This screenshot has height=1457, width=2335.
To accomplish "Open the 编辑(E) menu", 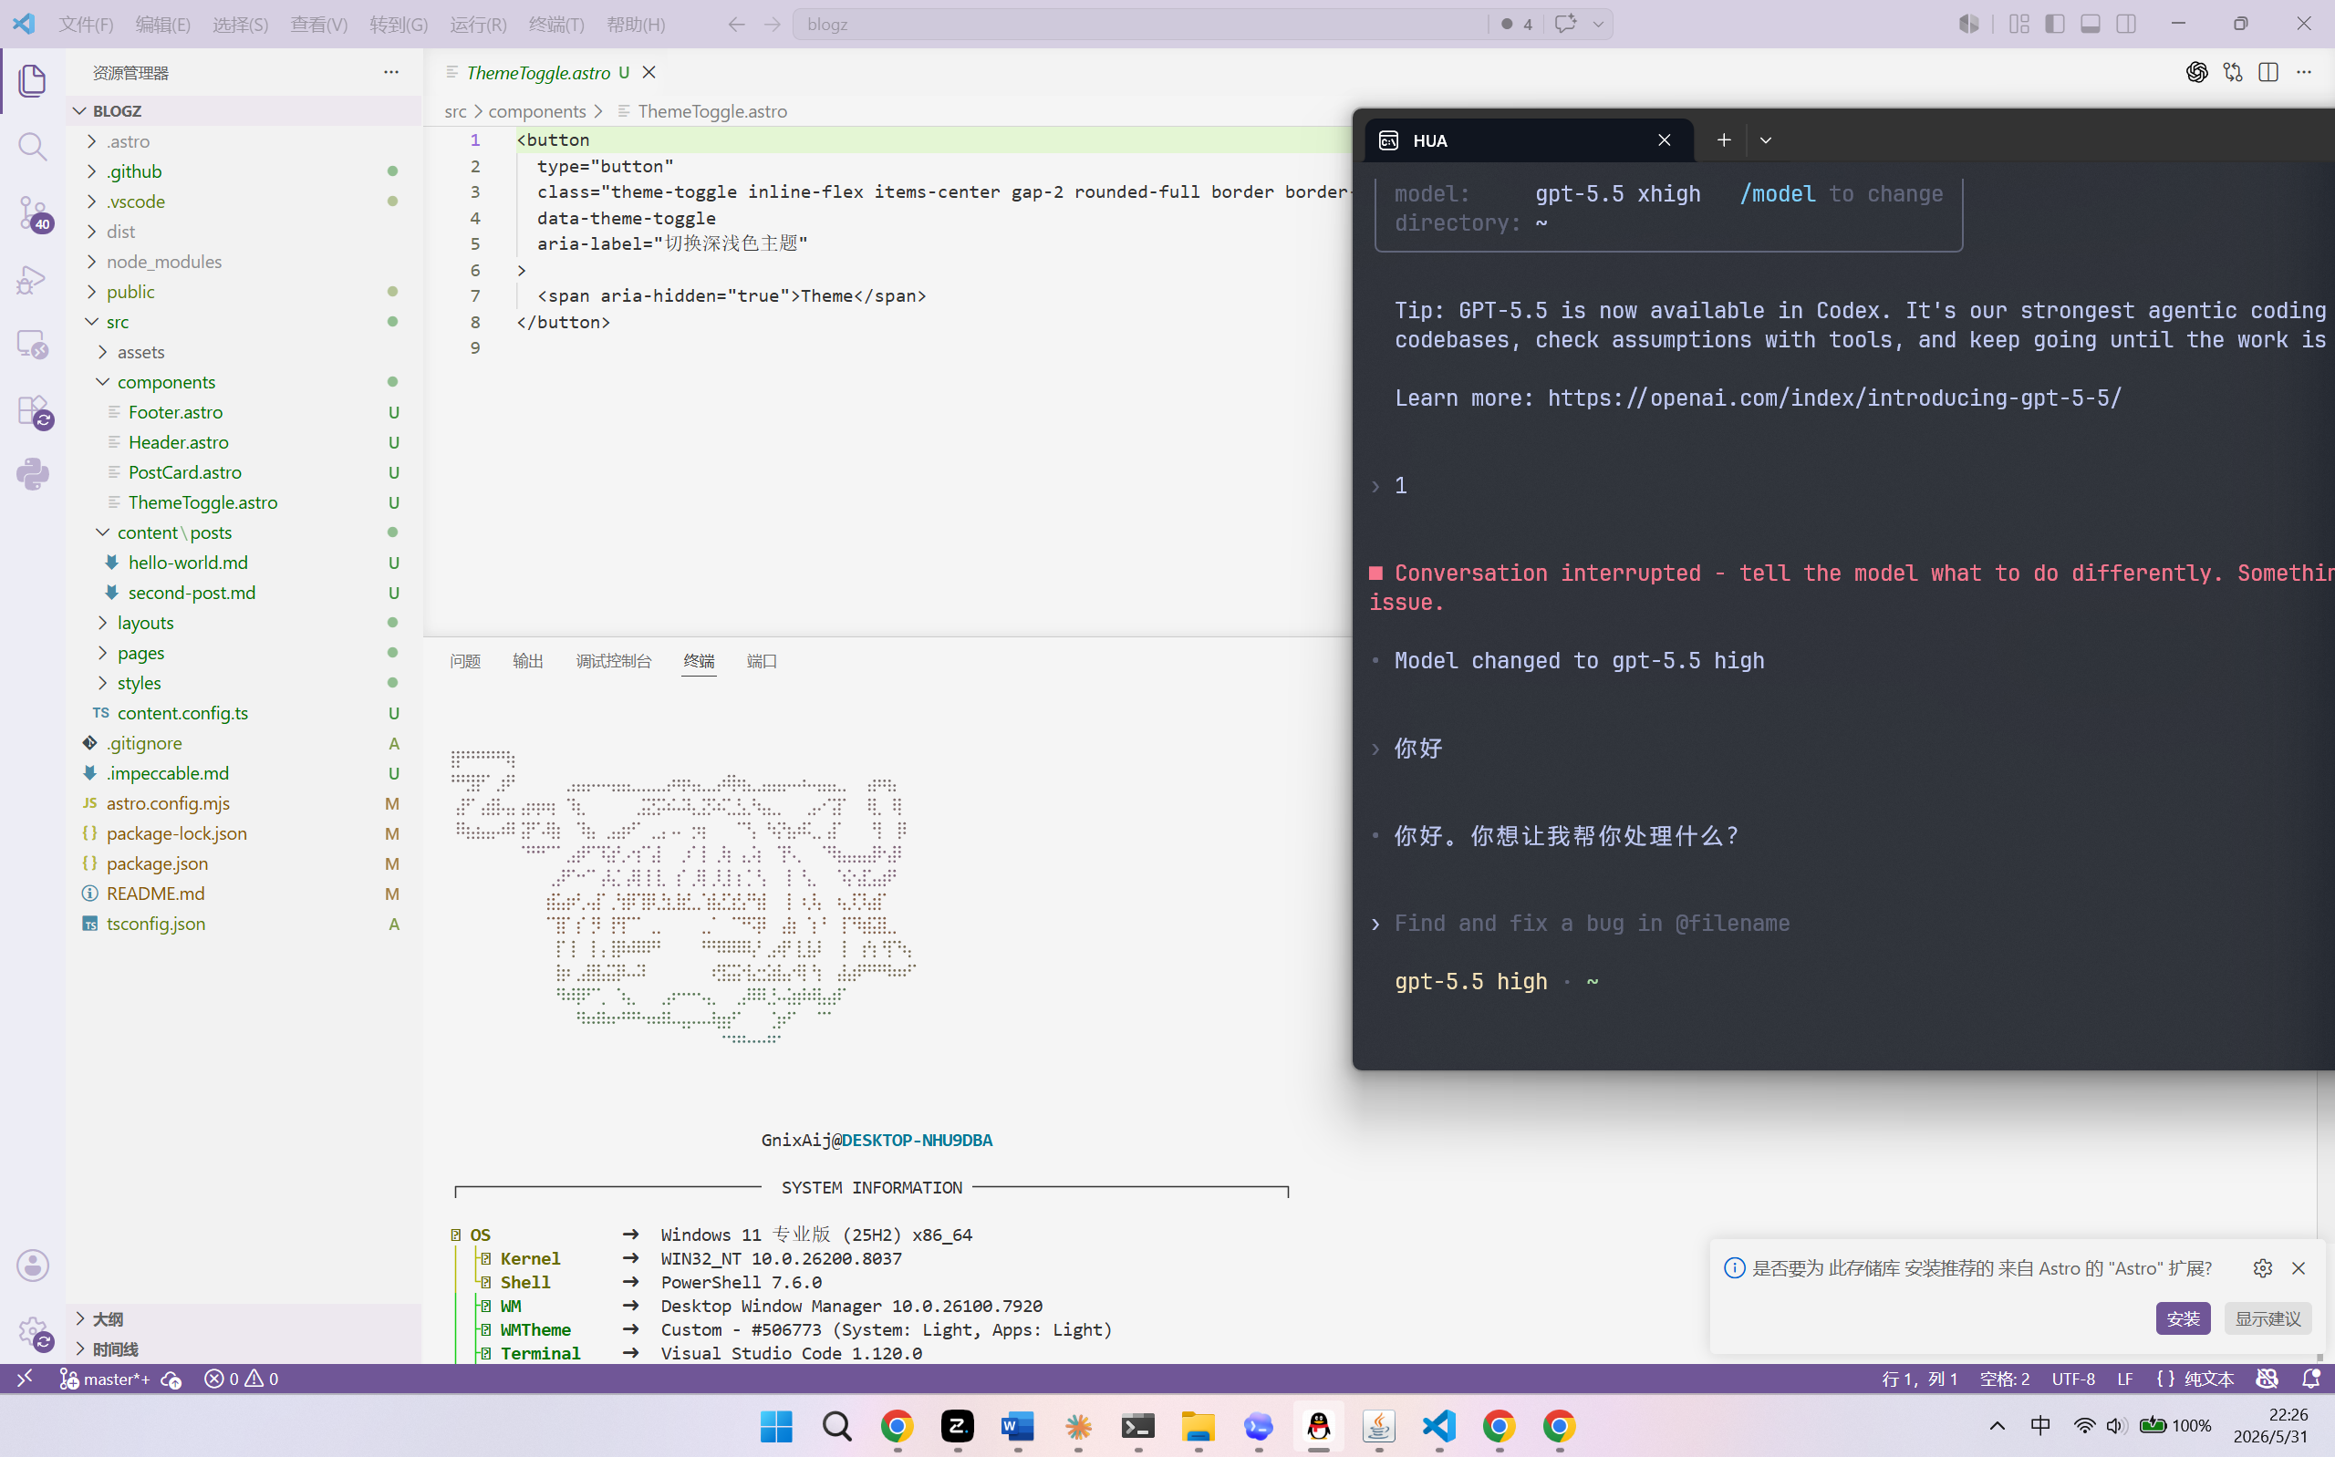I will [163, 24].
